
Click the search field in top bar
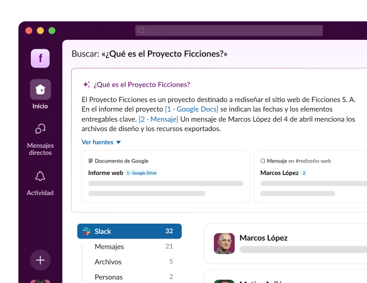click(229, 31)
